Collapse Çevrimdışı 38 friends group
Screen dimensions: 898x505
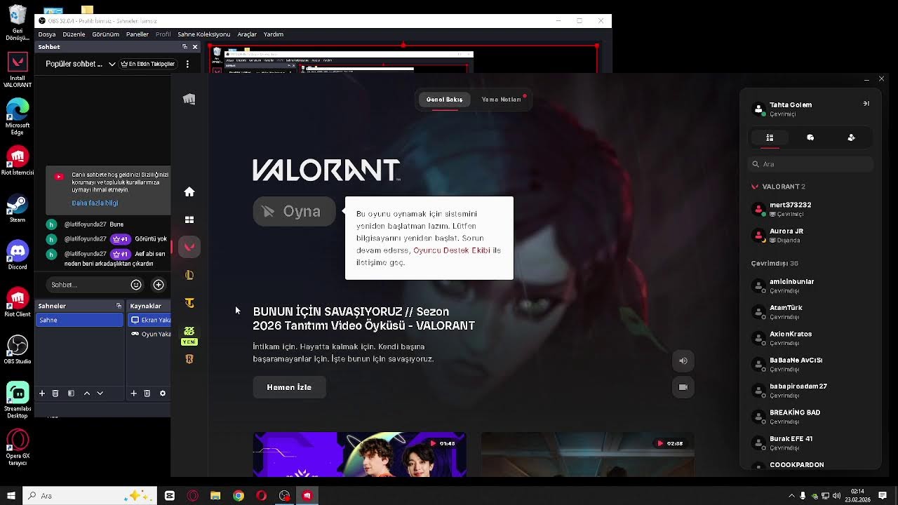coord(775,264)
